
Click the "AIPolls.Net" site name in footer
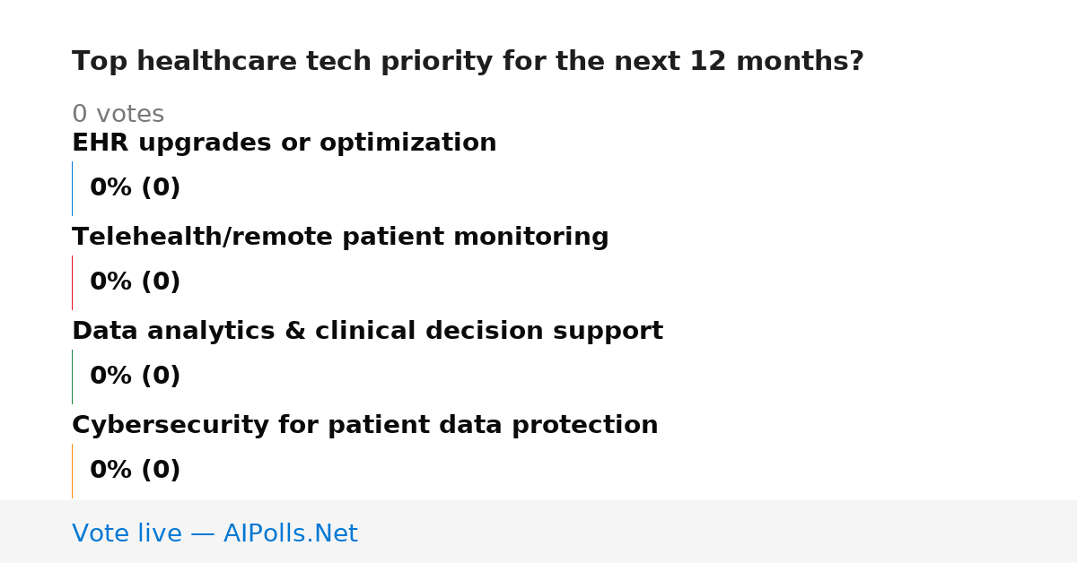290,534
